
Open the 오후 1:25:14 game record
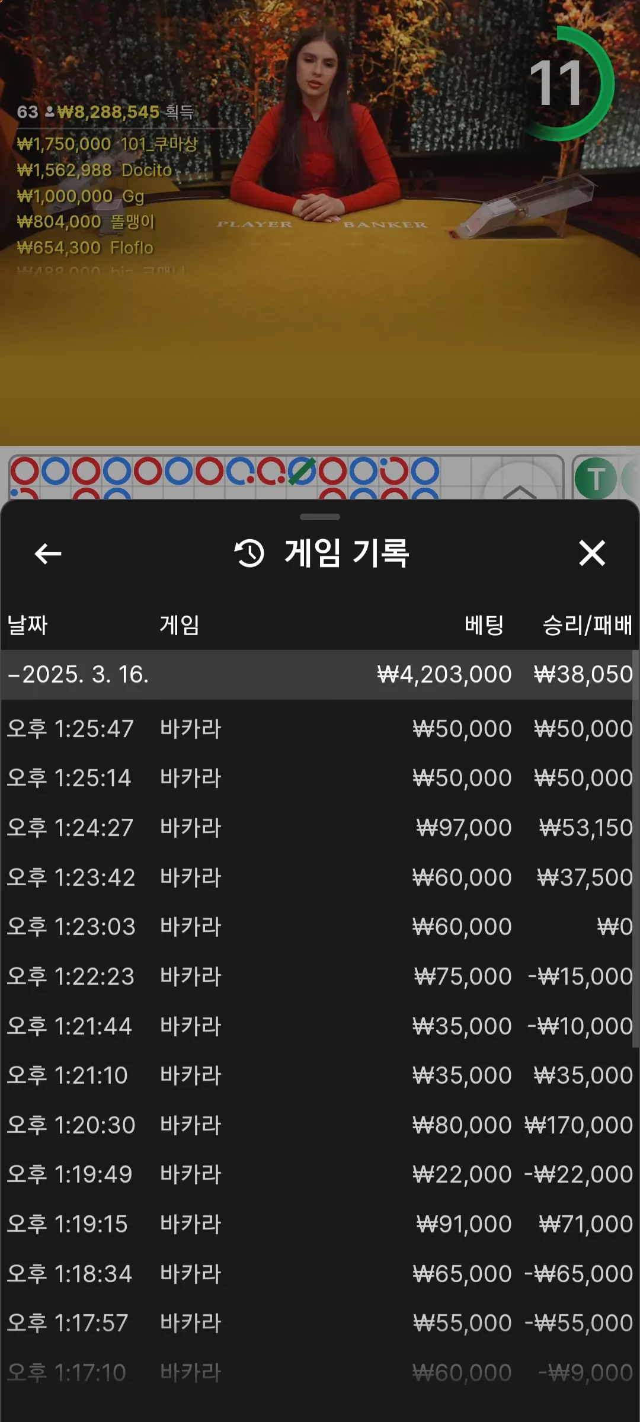(x=320, y=777)
